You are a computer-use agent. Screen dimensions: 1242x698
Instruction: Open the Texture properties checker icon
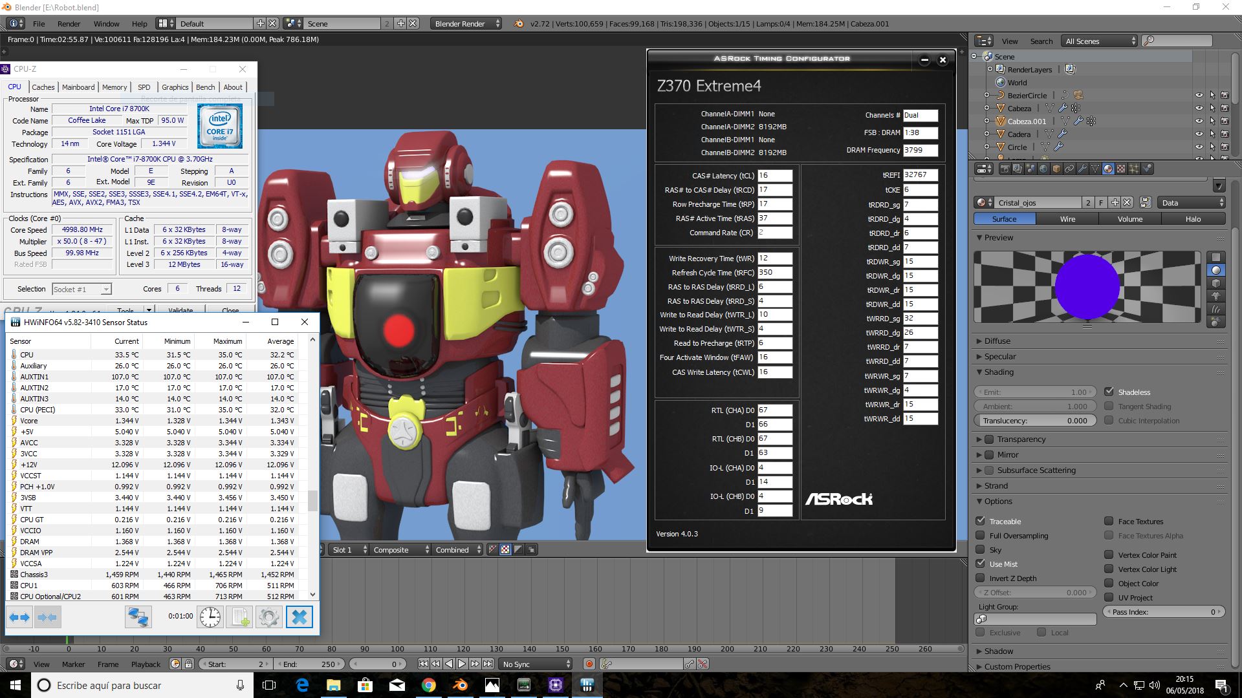pyautogui.click(x=1121, y=169)
